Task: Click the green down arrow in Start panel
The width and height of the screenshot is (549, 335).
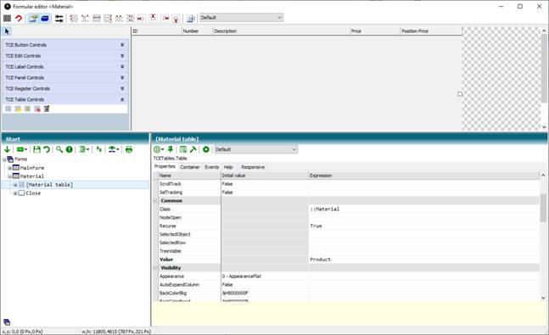Action: coord(7,149)
